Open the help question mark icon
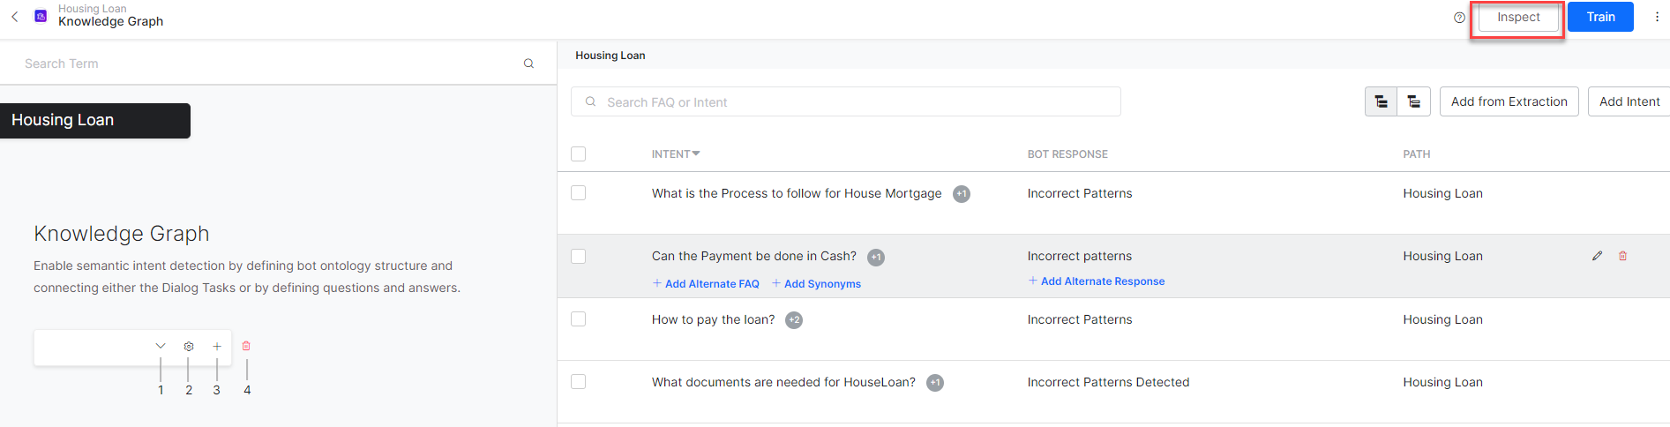Image resolution: width=1670 pixels, height=427 pixels. pos(1459,18)
